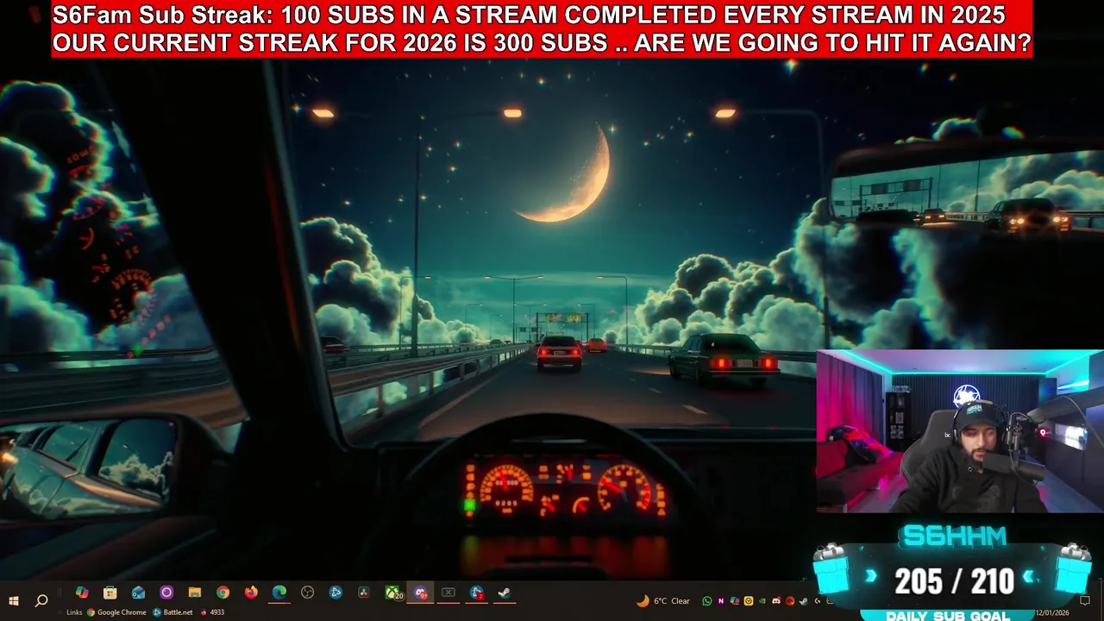
Task: Open taskbar Search magnifier
Action: (41, 600)
